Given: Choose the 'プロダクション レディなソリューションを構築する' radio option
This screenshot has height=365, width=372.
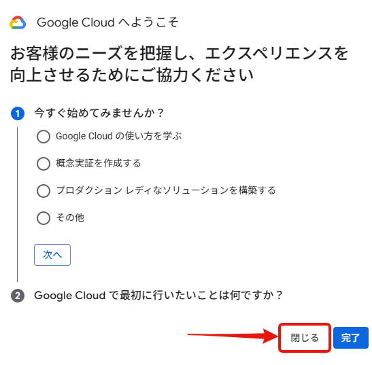Looking at the screenshot, I should [44, 191].
